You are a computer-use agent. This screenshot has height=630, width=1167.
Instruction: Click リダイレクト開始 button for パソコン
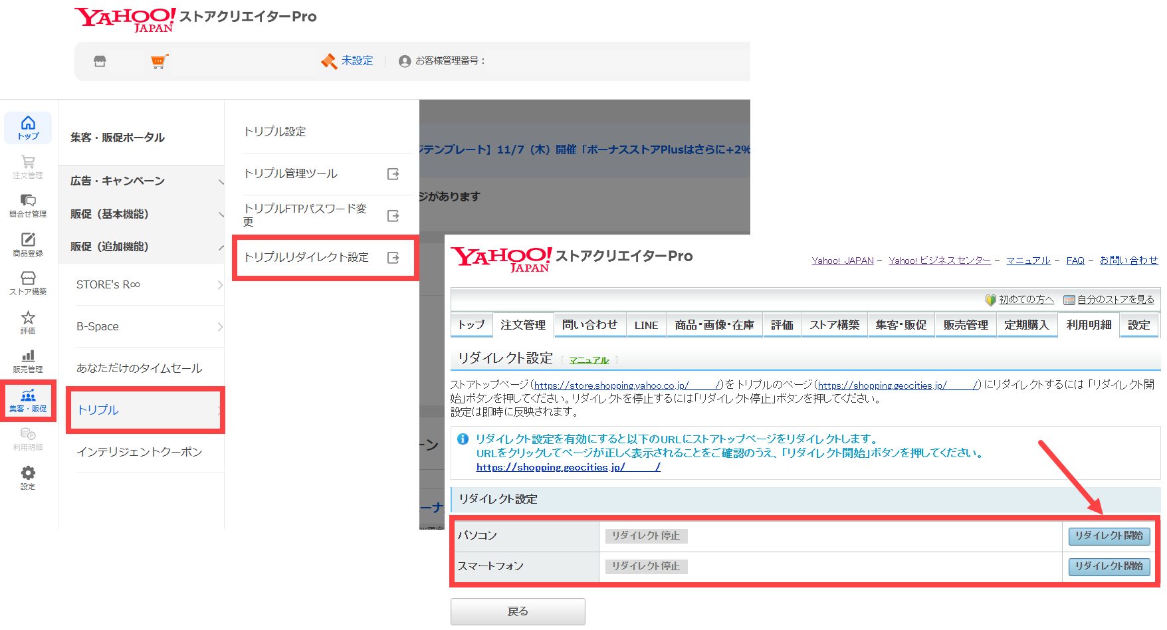pos(1109,536)
